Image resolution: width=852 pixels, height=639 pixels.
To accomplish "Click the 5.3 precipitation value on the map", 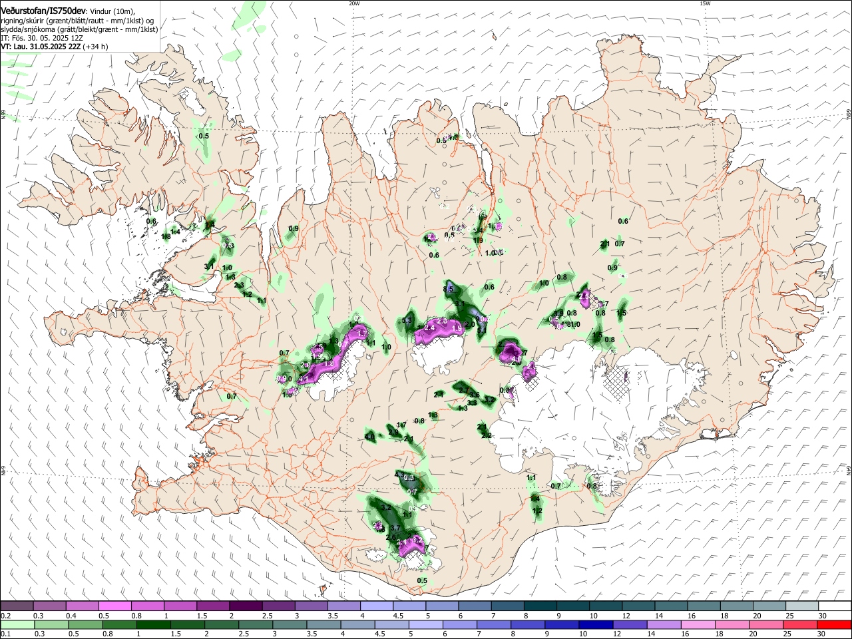I will [407, 321].
